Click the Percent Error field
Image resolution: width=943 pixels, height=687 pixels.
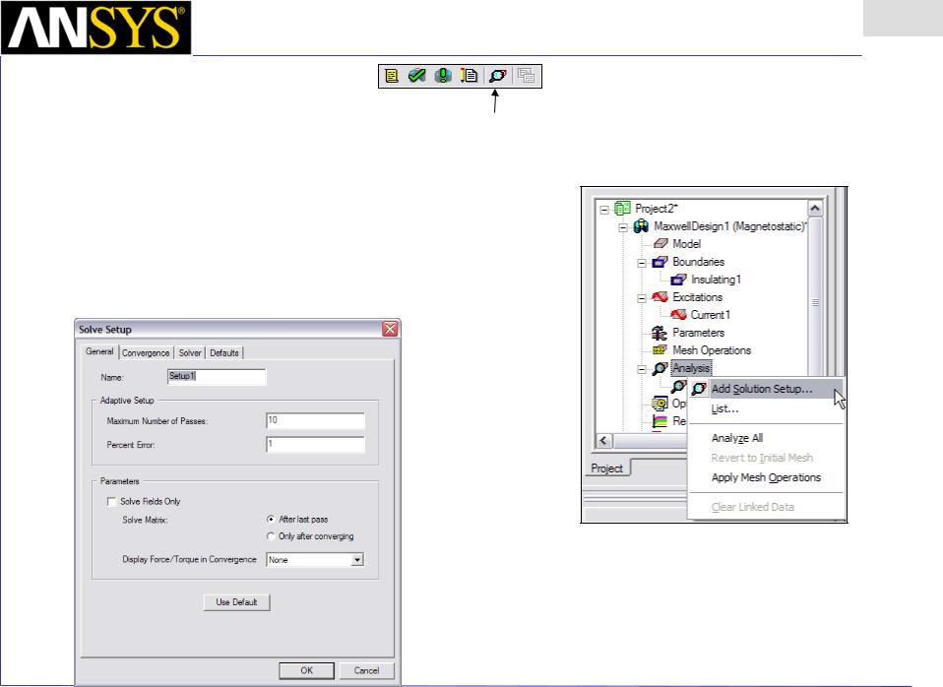(315, 445)
